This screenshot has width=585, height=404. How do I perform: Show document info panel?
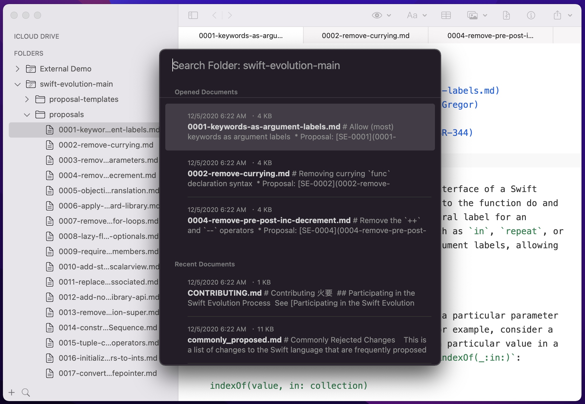(531, 15)
